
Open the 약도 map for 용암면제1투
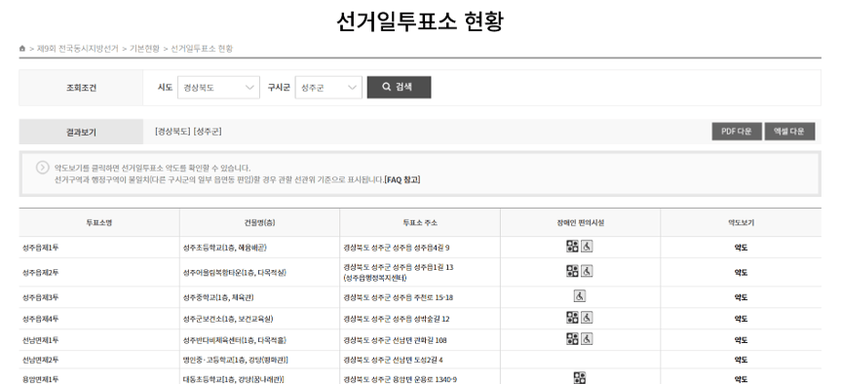(741, 379)
